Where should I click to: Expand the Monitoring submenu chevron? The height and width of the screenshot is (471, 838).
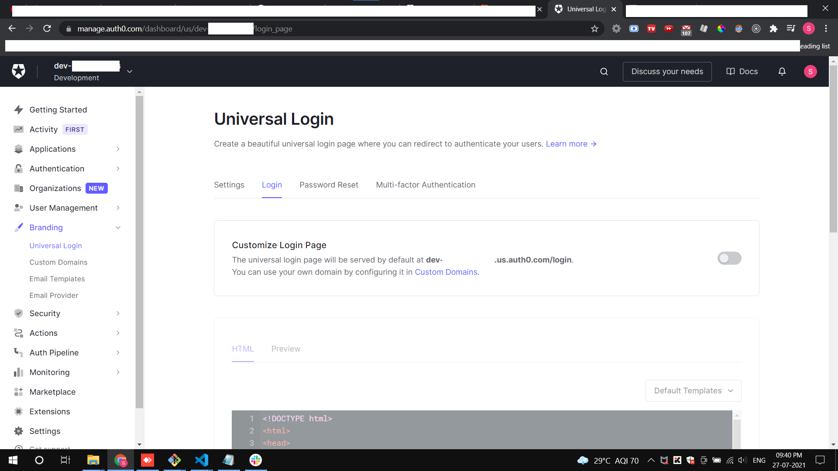[x=118, y=372]
